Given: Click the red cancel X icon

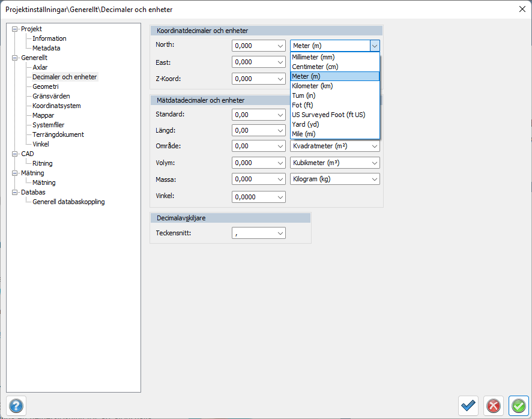Looking at the screenshot, I should (494, 406).
